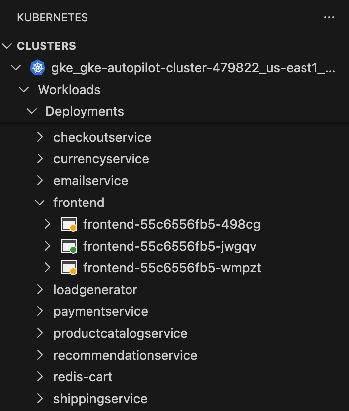Select the emailservice deployment
Viewport: 349px width, 411px height.
[x=90, y=181]
